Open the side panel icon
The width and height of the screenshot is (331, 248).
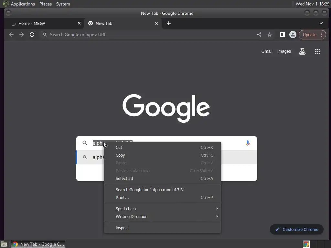[x=283, y=35]
